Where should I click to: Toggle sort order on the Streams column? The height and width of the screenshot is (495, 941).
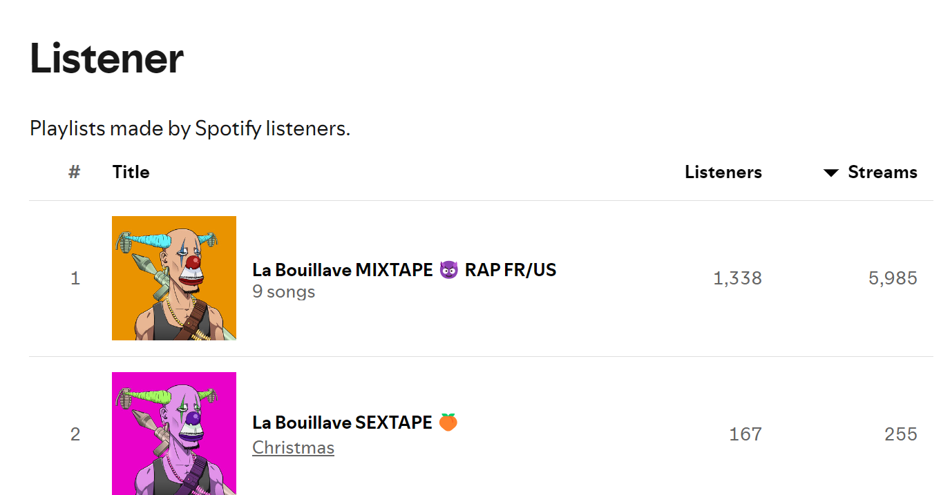882,172
